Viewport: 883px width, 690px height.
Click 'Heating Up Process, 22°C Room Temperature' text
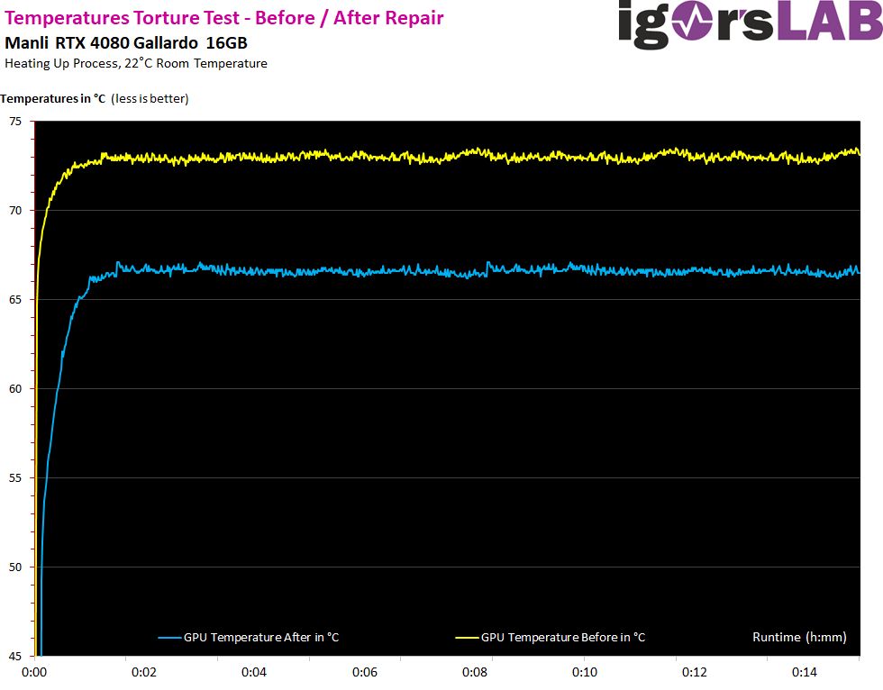tap(136, 64)
